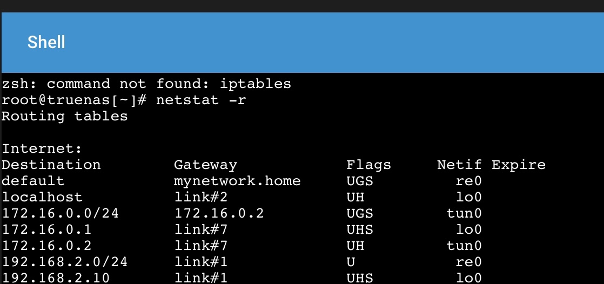Image resolution: width=604 pixels, height=284 pixels.
Task: Click the Gateway column header
Action: [205, 165]
